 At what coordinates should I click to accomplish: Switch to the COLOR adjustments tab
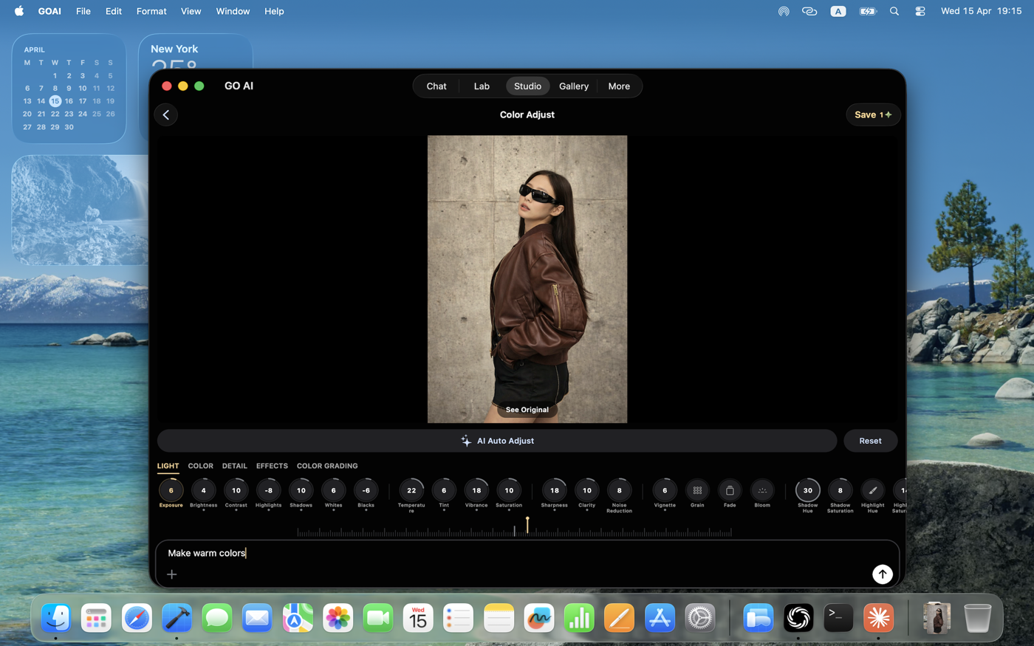[x=200, y=466]
